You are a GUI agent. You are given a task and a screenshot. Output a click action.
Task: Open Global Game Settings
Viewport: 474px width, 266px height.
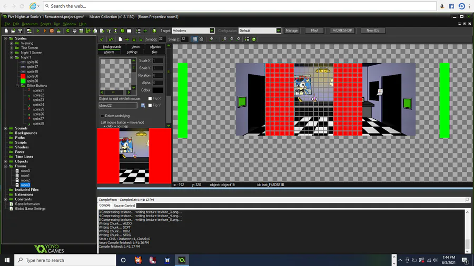click(x=30, y=209)
